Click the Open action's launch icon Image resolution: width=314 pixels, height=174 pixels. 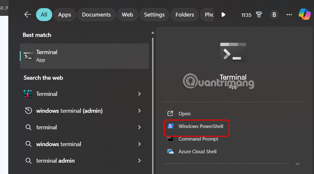click(x=170, y=113)
